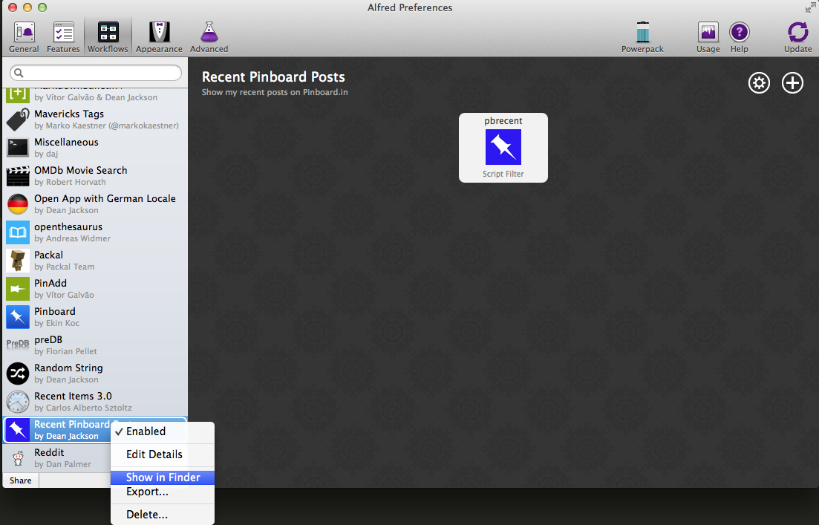
Task: Click the Recent Pinboard Posts heading
Action: pos(273,76)
